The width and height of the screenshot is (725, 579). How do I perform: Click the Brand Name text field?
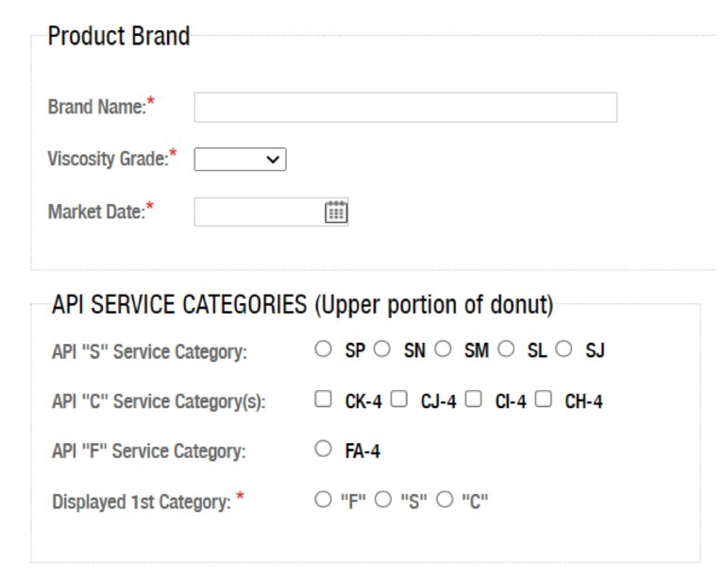pos(406,108)
